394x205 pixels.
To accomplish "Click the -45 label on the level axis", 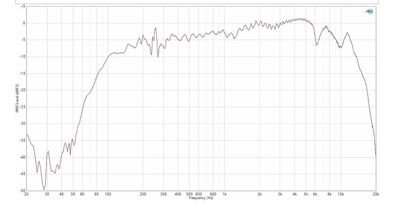I will pos(23,174).
